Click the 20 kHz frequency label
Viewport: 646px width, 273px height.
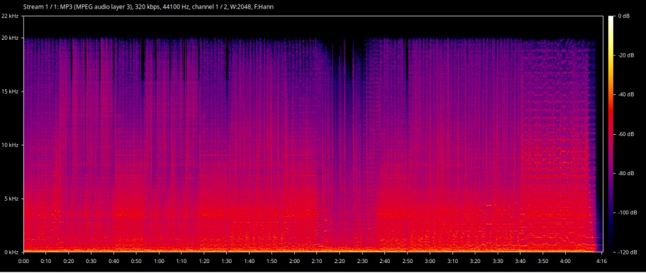click(9, 38)
